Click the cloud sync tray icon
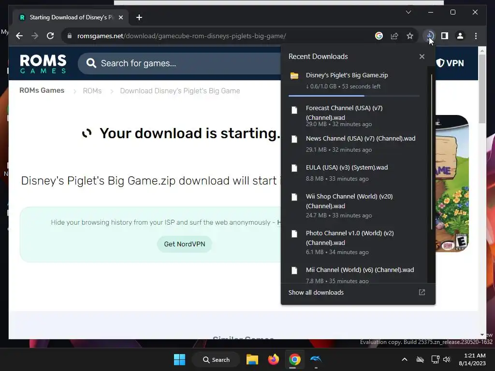Image resolution: width=495 pixels, height=371 pixels. click(420, 359)
